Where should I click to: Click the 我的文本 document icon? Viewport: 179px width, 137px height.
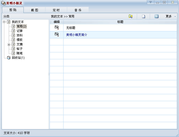(x=9, y=22)
